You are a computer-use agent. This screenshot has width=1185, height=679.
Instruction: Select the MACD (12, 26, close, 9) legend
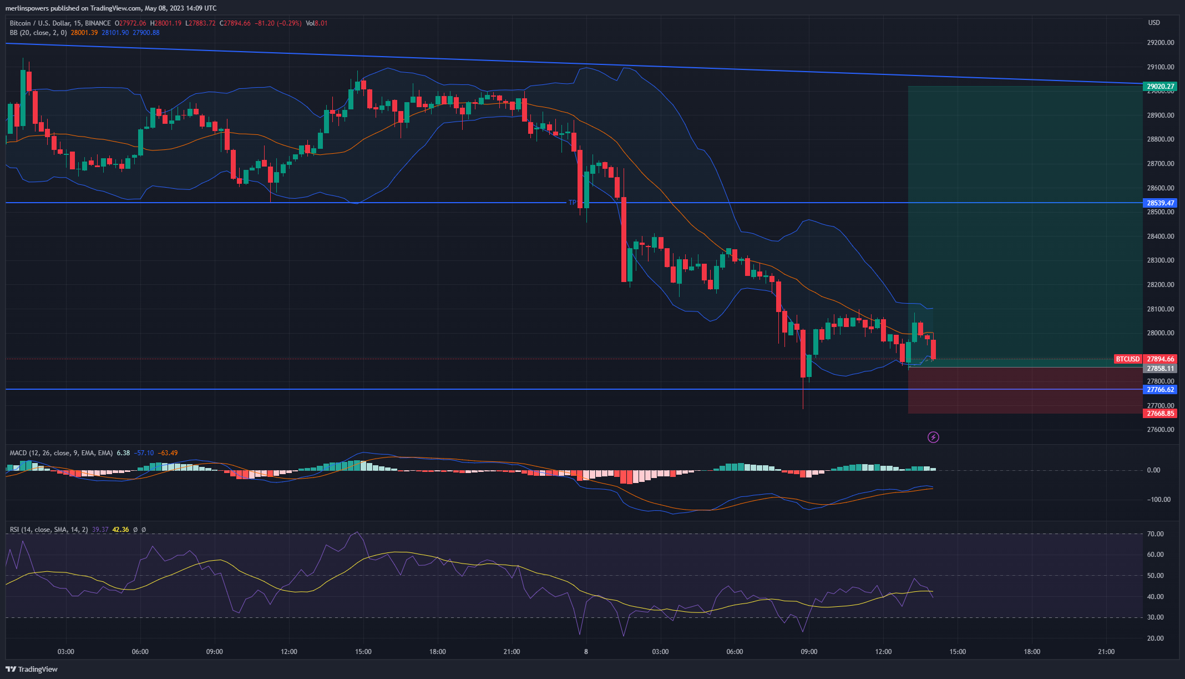61,453
